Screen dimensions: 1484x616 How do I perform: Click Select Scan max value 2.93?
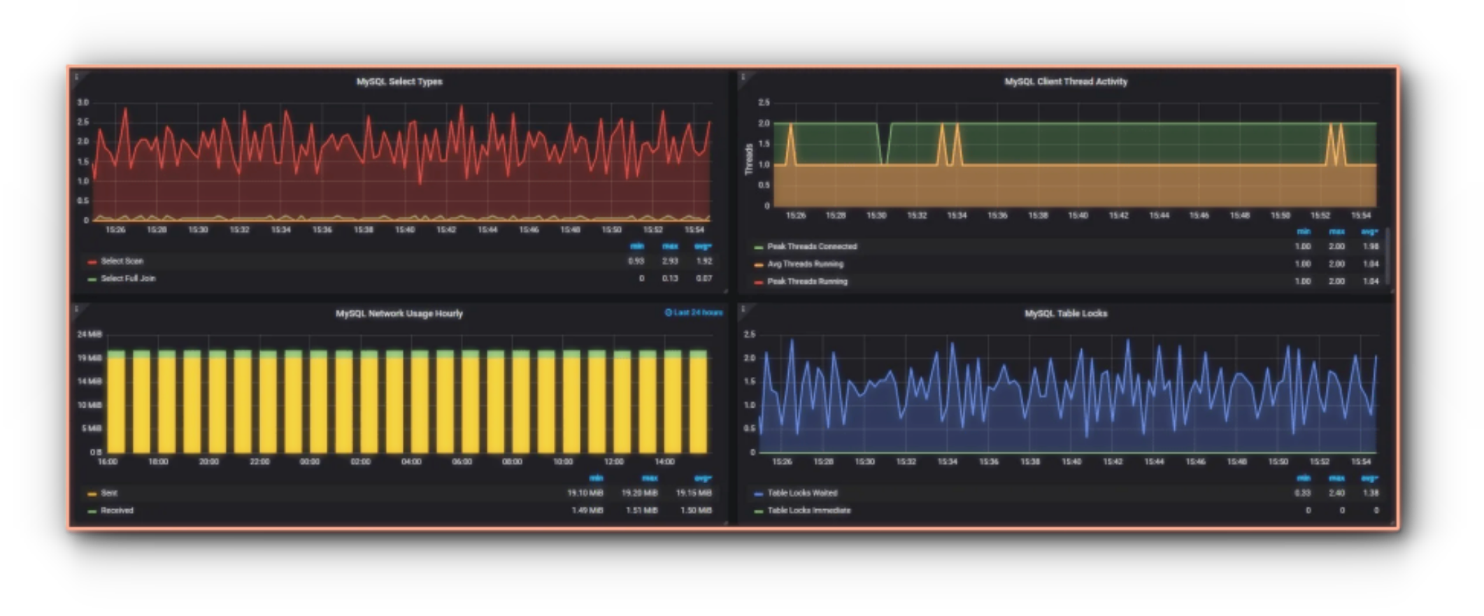pyautogui.click(x=670, y=261)
